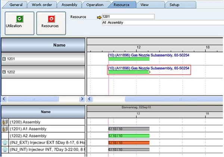
Task: Collapse the 1201 resource row
Action: click(x=4, y=59)
